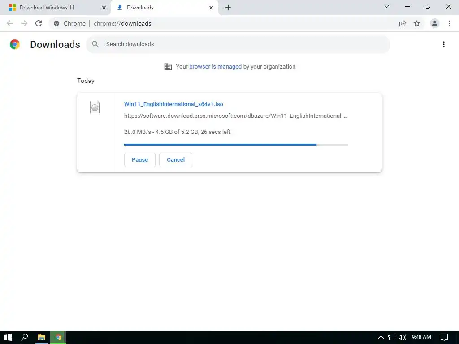Open the Downloads page more actions menu
This screenshot has height=344, width=459.
click(444, 44)
